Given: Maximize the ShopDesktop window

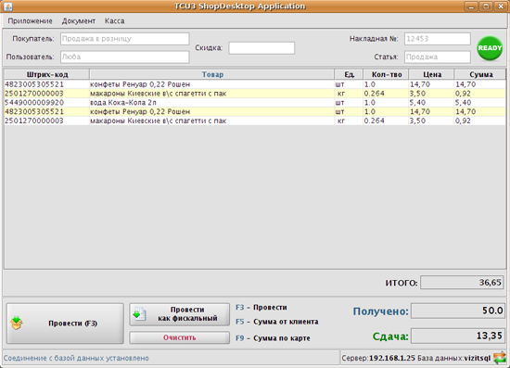Looking at the screenshot, I should [x=486, y=6].
